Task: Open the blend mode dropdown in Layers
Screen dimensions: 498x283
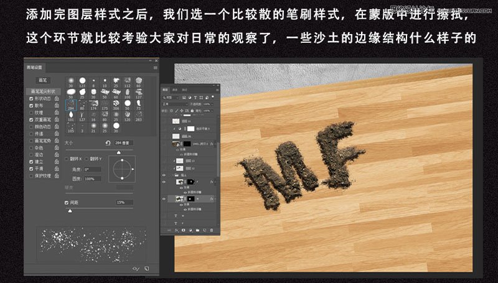Action: coord(175,104)
